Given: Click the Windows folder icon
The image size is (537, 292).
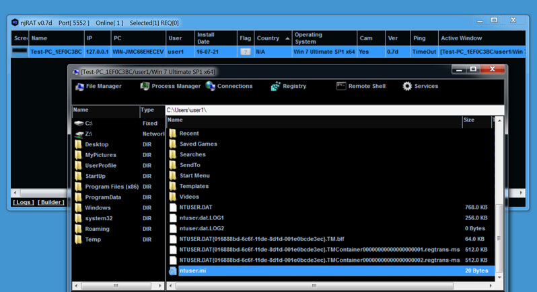Looking at the screenshot, I should pos(79,208).
